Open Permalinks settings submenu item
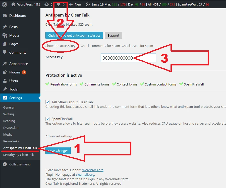Screen dimensions: 226x188 (11, 141)
